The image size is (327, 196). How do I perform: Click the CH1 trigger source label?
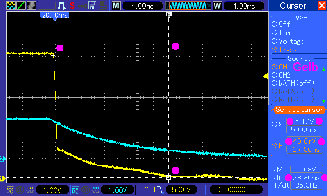[150, 190]
